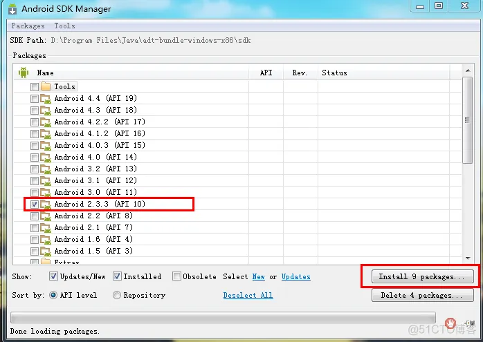
Task: Toggle the Installed filter checkbox
Action: tap(117, 276)
